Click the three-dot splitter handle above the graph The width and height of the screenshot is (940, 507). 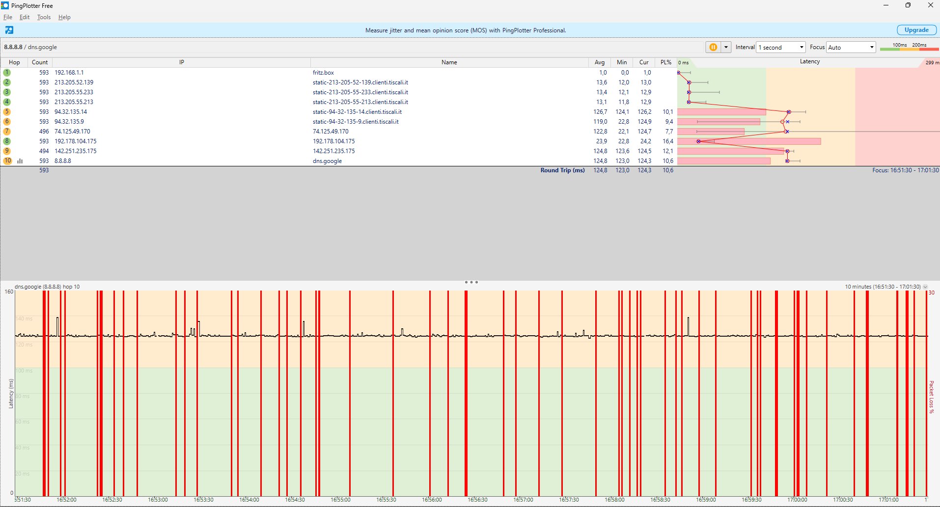click(x=471, y=282)
